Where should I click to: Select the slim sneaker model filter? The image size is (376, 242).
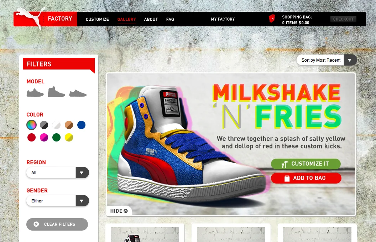78,93
